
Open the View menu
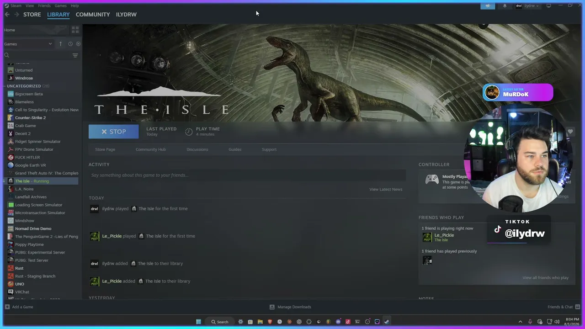click(x=30, y=5)
